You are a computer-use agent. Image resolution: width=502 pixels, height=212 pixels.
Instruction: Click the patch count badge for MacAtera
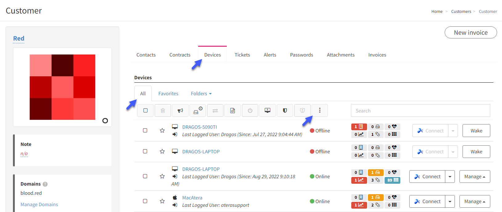(x=376, y=205)
